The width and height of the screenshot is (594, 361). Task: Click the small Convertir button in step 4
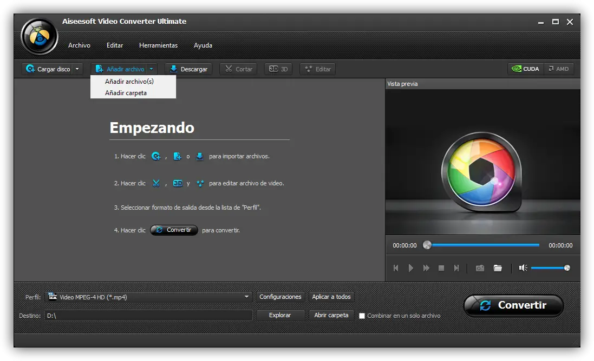(x=174, y=230)
